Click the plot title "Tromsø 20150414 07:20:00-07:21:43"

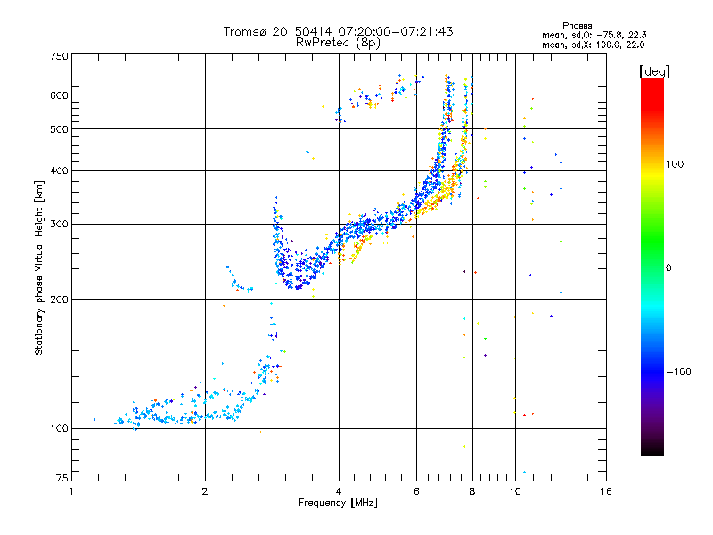pyautogui.click(x=338, y=31)
